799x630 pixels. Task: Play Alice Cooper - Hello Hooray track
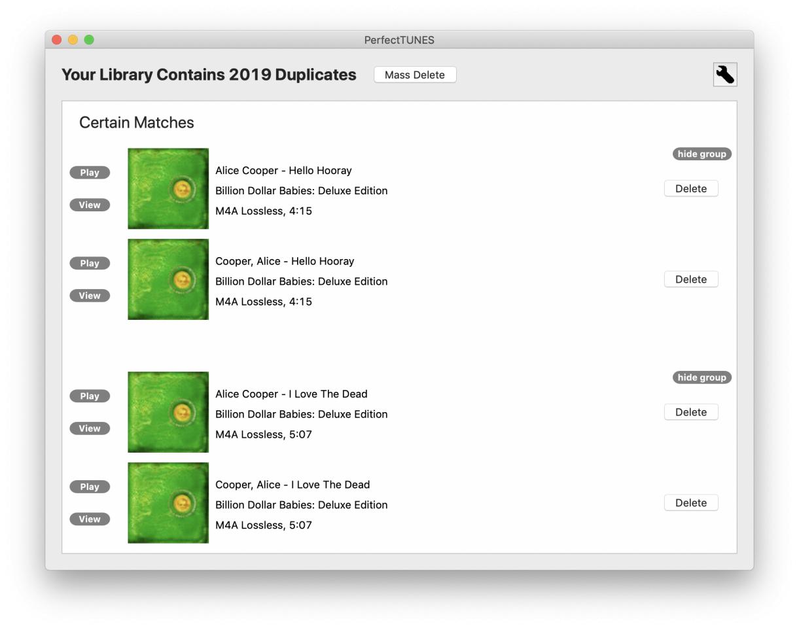click(x=90, y=173)
